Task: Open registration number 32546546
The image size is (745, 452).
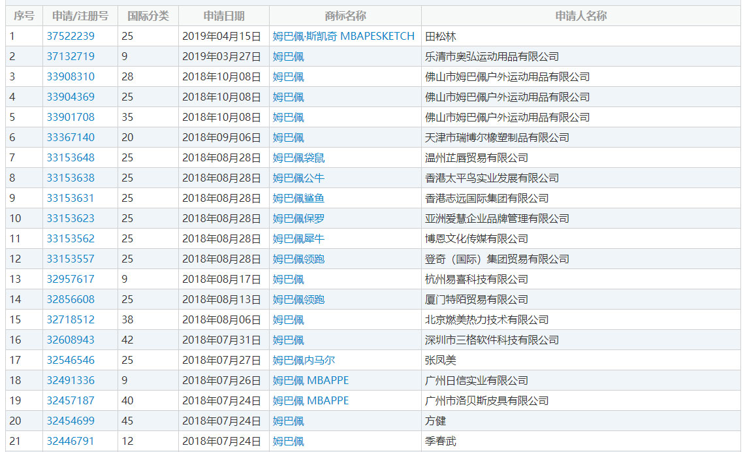Action: pos(71,361)
